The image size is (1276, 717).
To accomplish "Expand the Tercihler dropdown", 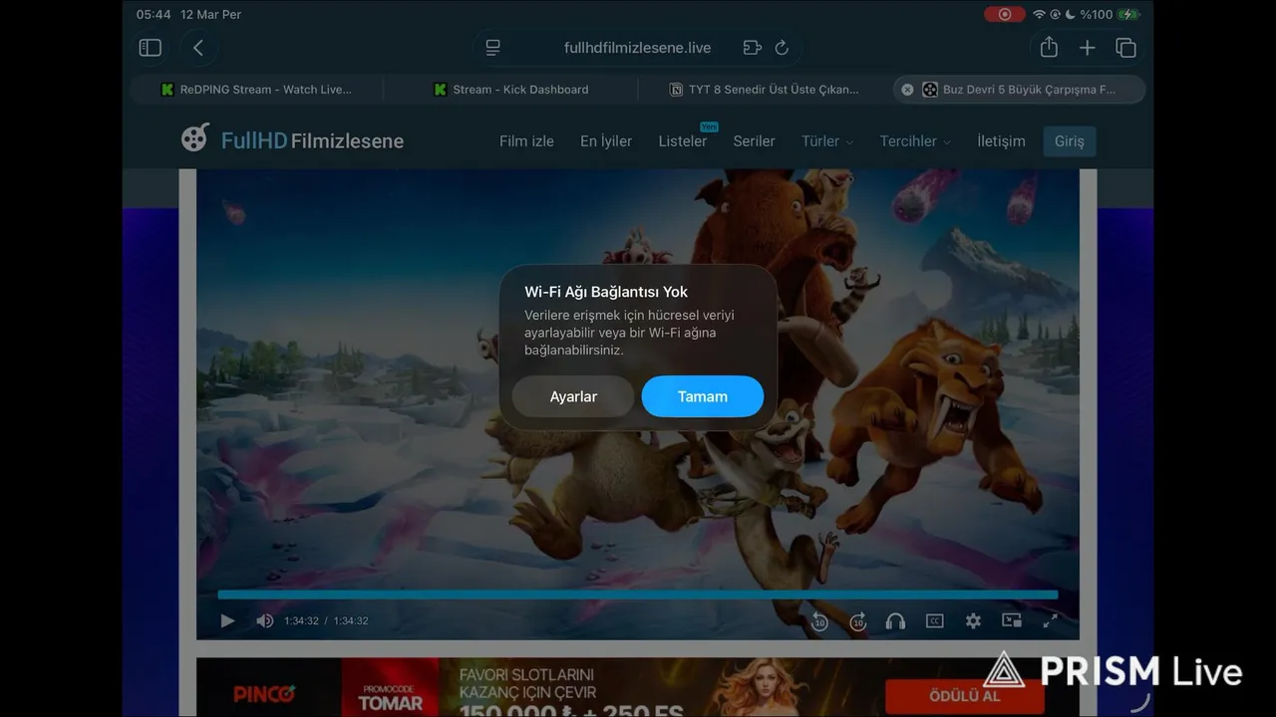I will (x=915, y=141).
